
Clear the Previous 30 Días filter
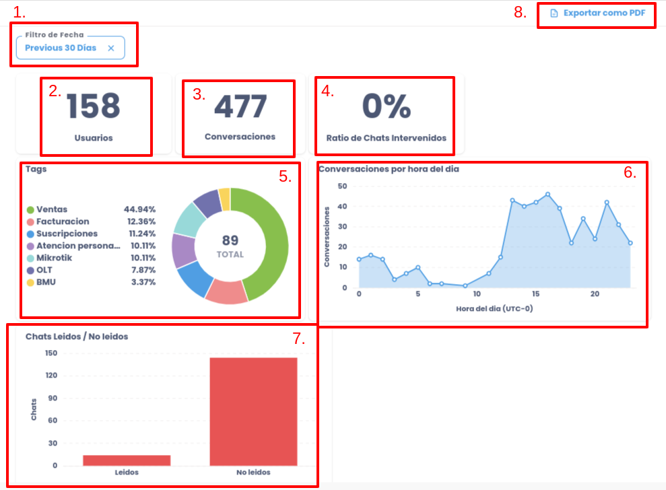click(x=111, y=48)
